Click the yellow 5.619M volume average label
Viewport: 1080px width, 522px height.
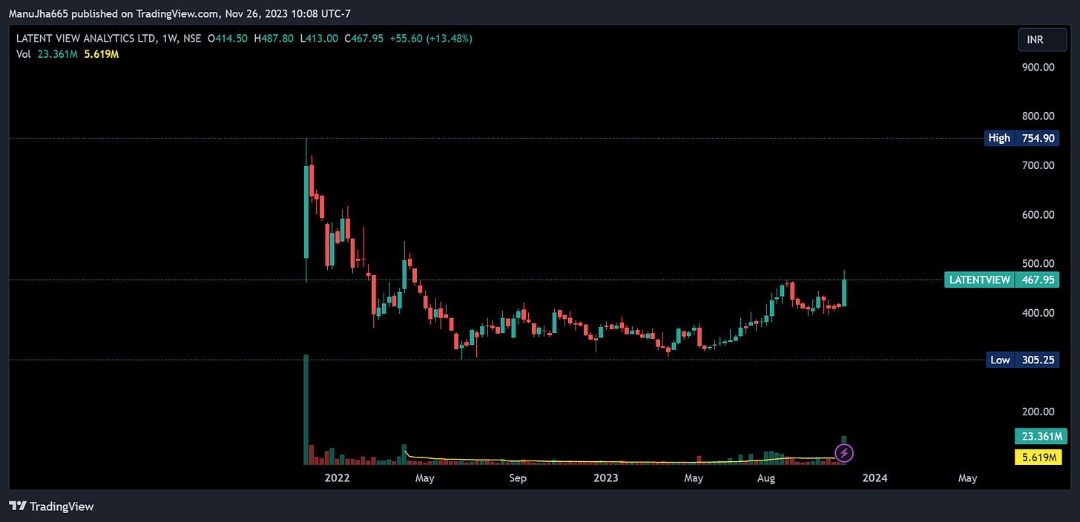tap(1037, 457)
